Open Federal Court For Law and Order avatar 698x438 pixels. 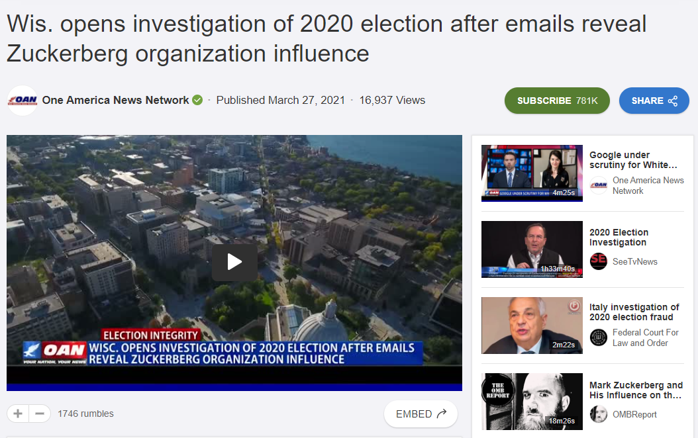[x=598, y=337]
